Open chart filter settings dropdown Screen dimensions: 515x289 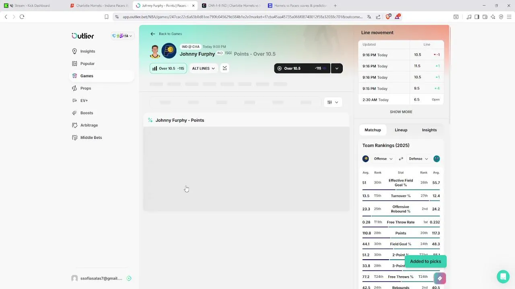coord(333,102)
